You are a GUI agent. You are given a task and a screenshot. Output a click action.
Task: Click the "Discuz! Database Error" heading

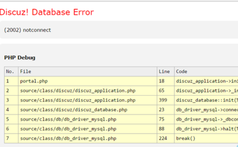pyautogui.click(x=47, y=12)
